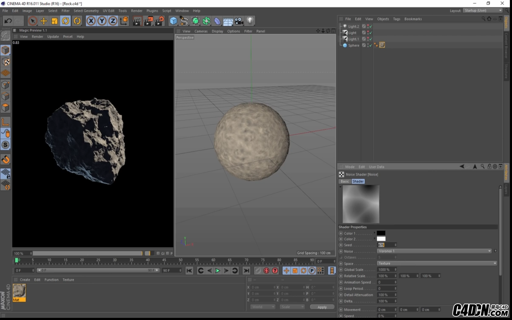512x320 pixels.
Task: Select the Texture mode checkered cube icon
Action: 5,62
